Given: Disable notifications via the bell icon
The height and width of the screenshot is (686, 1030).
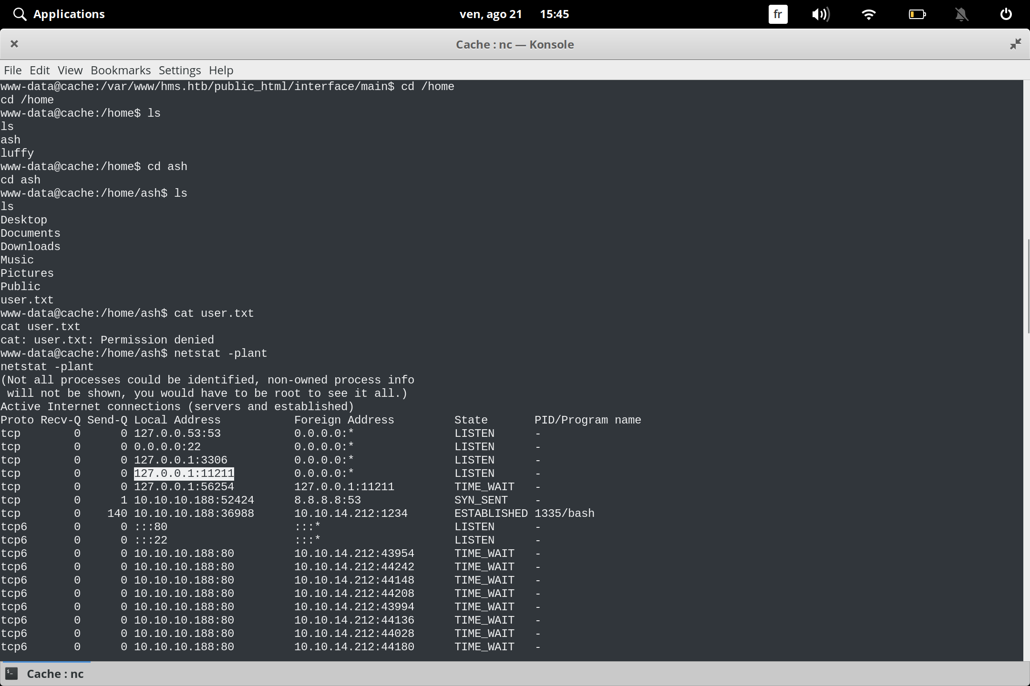Looking at the screenshot, I should pyautogui.click(x=961, y=14).
